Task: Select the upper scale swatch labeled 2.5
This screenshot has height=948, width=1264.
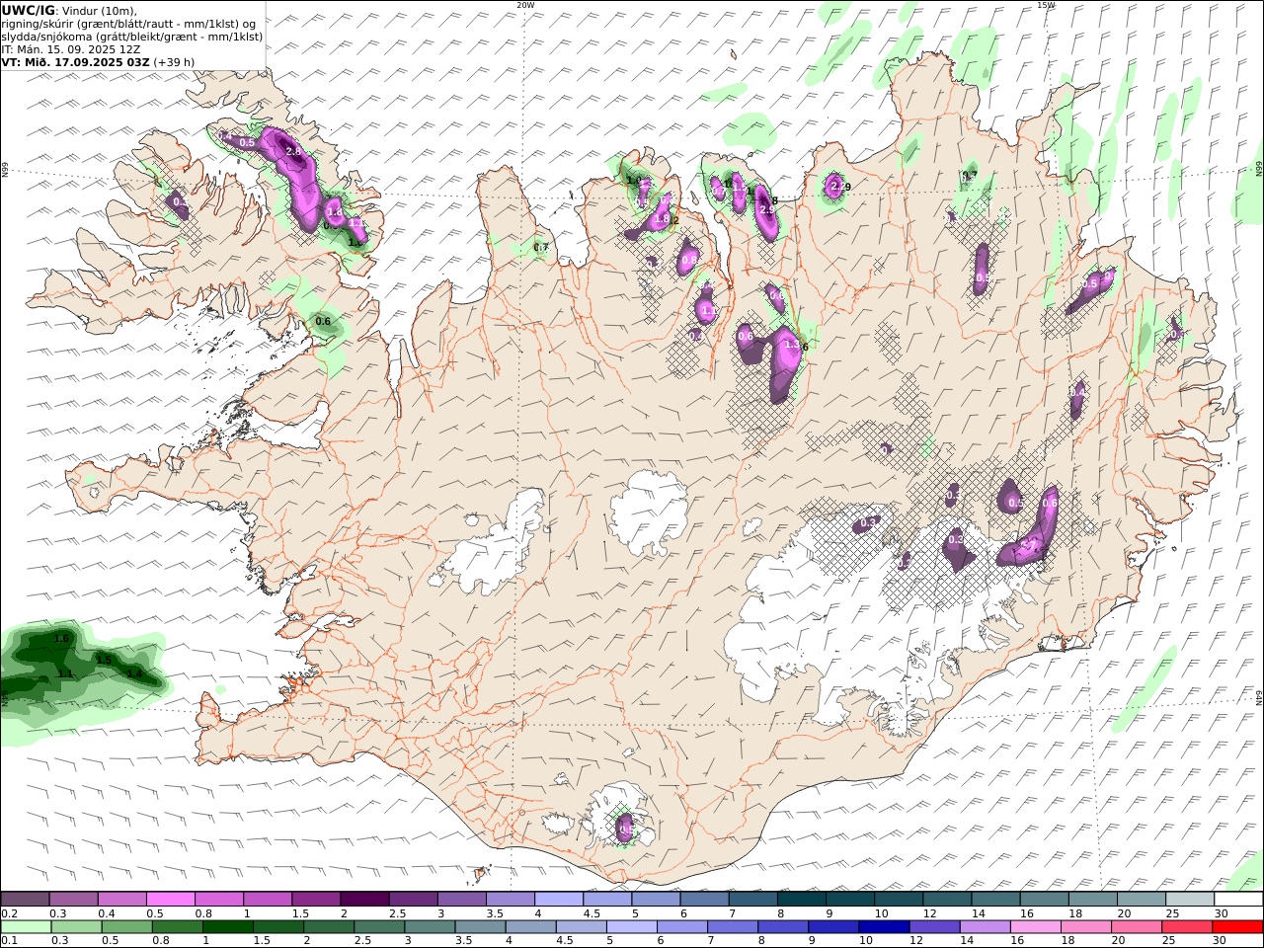Action: tap(413, 900)
